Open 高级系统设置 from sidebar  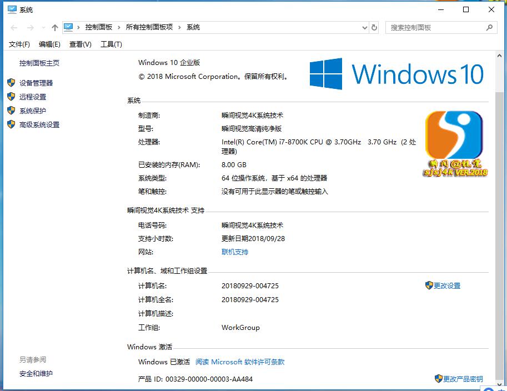pyautogui.click(x=39, y=125)
